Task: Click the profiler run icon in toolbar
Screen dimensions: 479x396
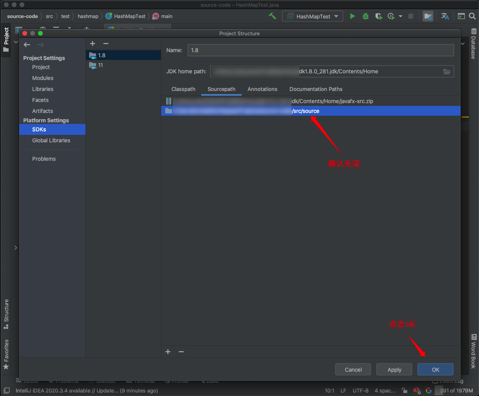Action: [x=391, y=16]
